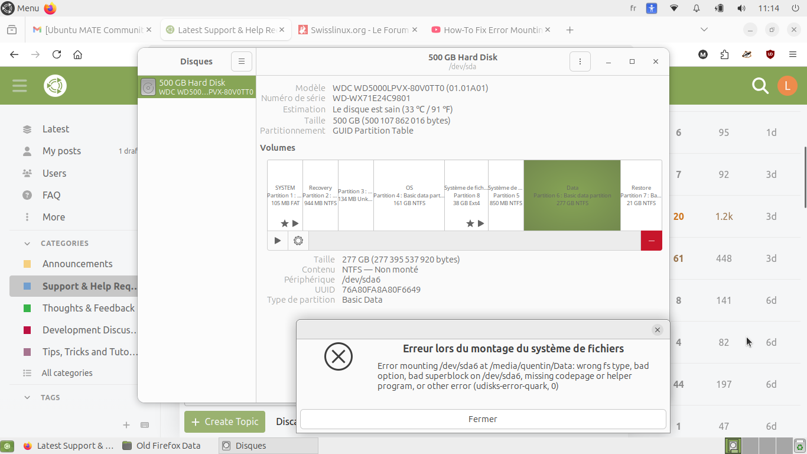Click Create Topic button
Viewport: 807px width, 454px height.
point(224,421)
